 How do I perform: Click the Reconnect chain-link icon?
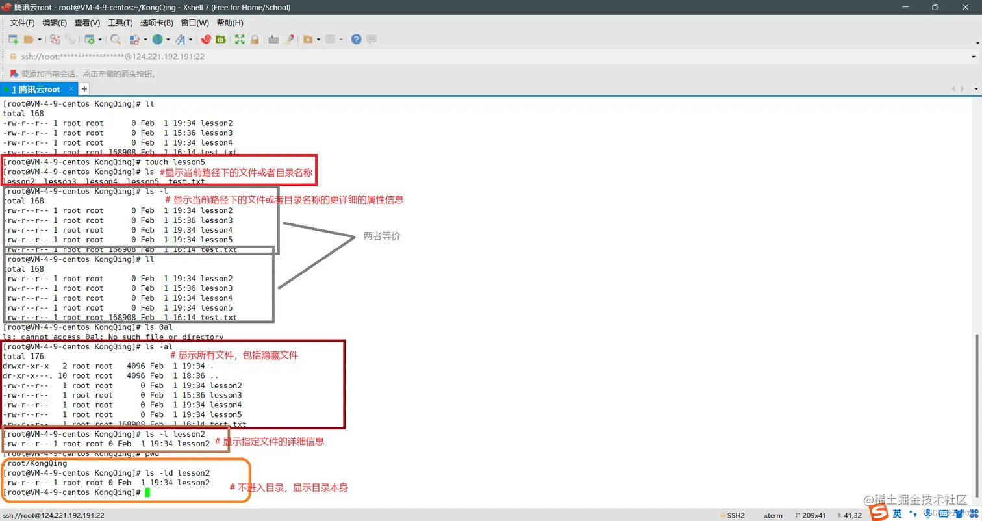point(69,40)
